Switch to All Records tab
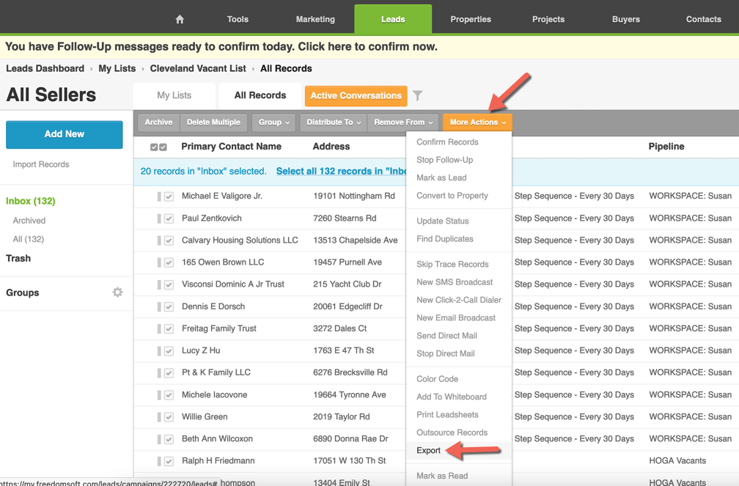Viewport: 739px width, 486px height. tap(260, 96)
